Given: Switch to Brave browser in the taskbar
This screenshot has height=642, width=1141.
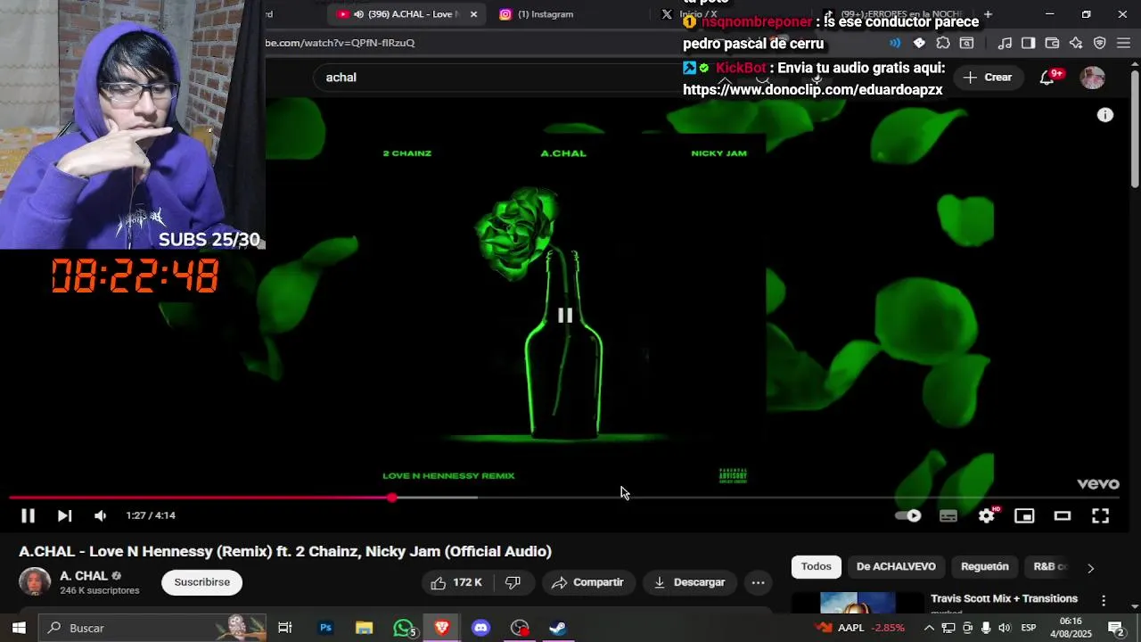Looking at the screenshot, I should click(442, 628).
